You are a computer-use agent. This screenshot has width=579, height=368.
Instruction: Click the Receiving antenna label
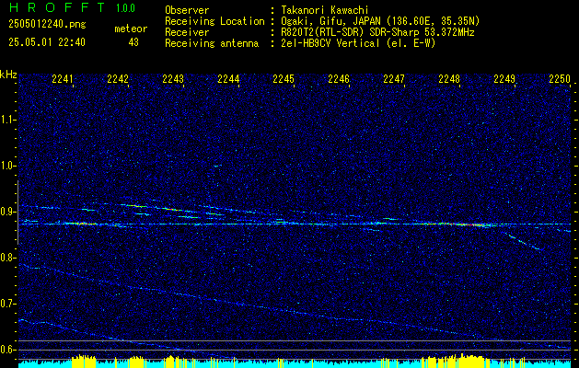[x=212, y=43]
